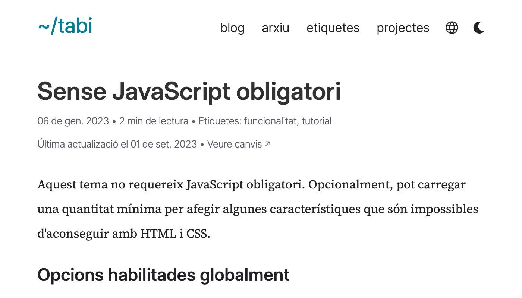Click the Opcions habilitades globalment heading

[163, 275]
